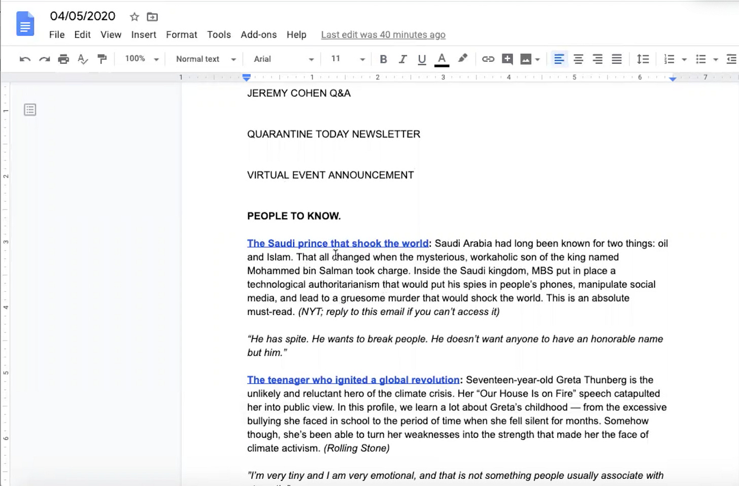Move document to a folder
This screenshot has height=486, width=739.
click(x=152, y=17)
